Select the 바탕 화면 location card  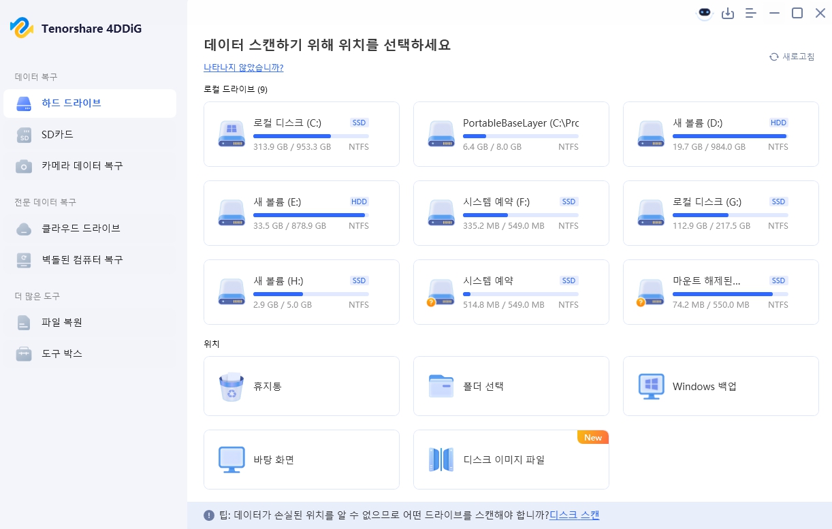tap(302, 460)
